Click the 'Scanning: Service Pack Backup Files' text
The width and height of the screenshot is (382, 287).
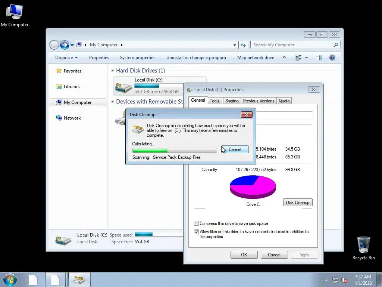(166, 157)
